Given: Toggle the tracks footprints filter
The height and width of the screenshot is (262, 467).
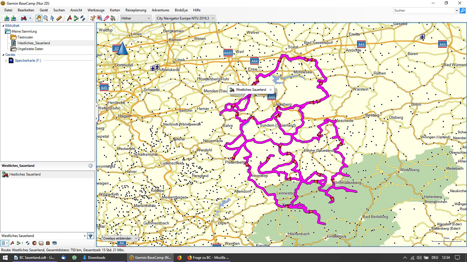Looking at the screenshot, I should [x=28, y=243].
